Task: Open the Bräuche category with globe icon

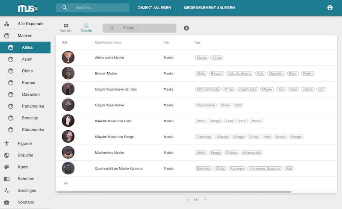Action: point(25,155)
